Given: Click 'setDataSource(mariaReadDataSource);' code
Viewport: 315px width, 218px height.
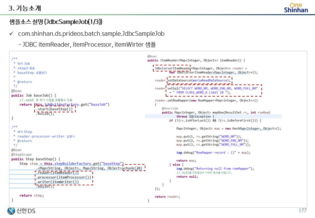Looking at the screenshot, I should tap(199, 80).
